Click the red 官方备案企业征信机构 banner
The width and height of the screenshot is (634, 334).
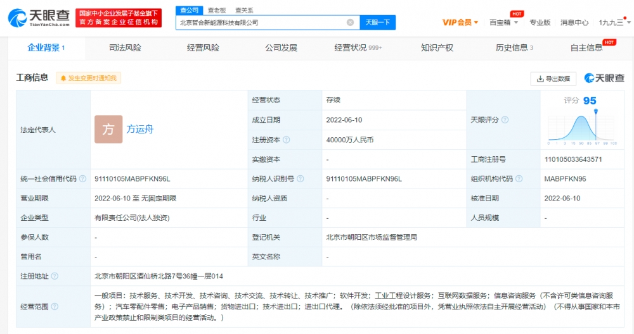[x=119, y=18]
